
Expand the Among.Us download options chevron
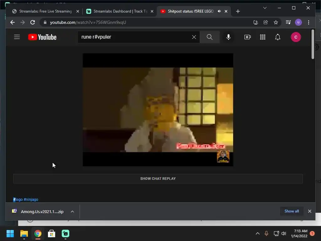[x=72, y=212]
